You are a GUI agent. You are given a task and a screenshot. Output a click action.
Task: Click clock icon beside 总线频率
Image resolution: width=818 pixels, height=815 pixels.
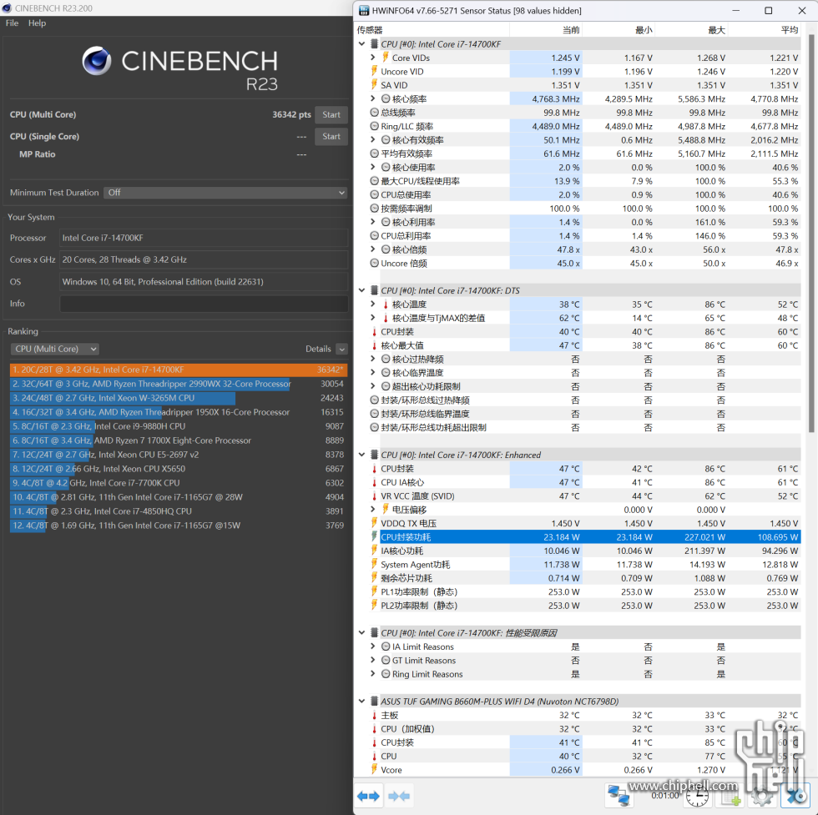click(374, 112)
